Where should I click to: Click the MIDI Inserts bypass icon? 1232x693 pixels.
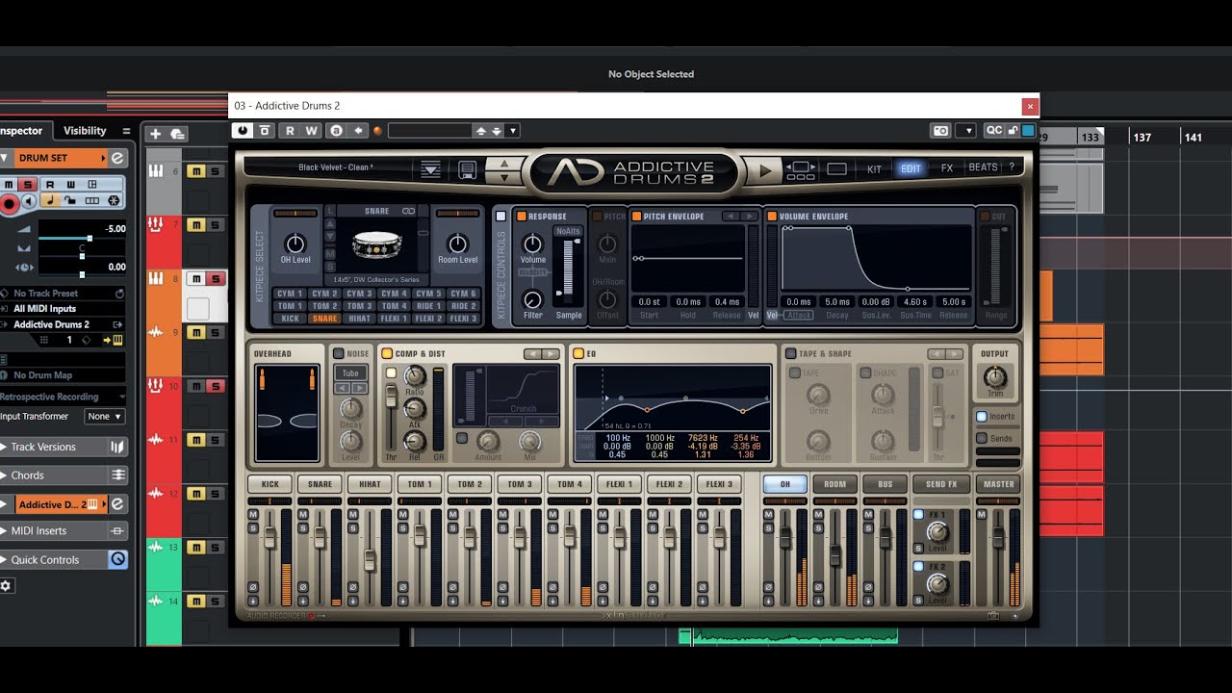click(x=117, y=530)
